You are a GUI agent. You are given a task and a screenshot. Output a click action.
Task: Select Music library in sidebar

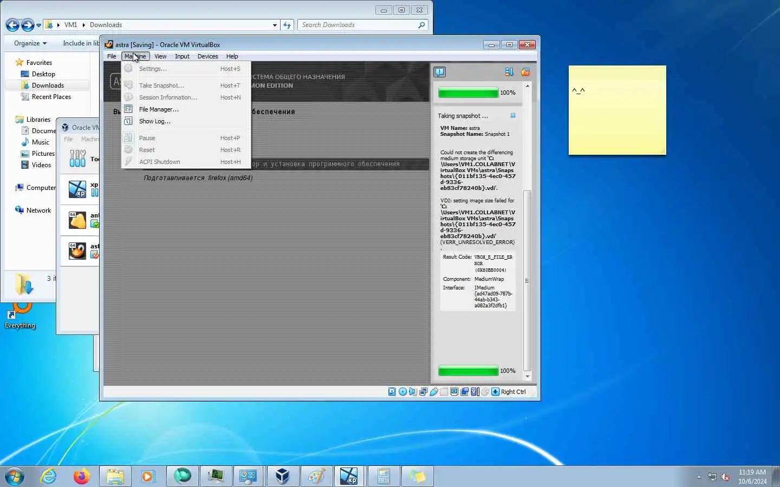(x=40, y=142)
